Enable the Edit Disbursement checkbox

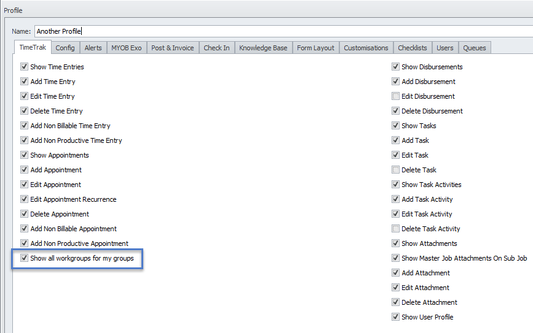[x=396, y=96]
